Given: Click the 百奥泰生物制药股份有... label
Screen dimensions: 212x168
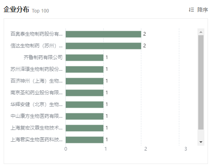Looking at the screenshot, I should pos(36,34).
